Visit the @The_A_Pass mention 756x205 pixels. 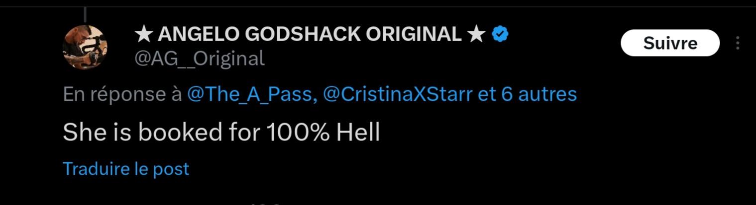point(252,94)
